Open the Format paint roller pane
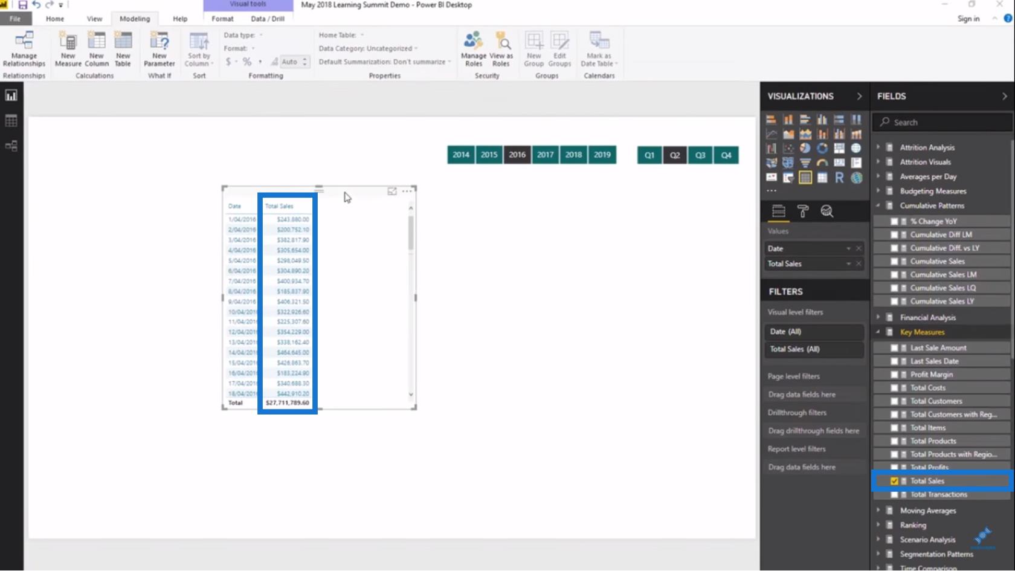1015x571 pixels. (803, 211)
